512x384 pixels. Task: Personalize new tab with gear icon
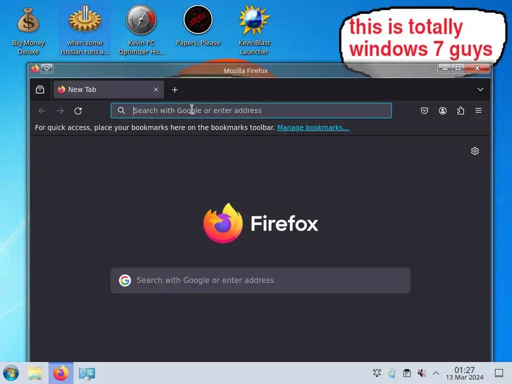475,151
